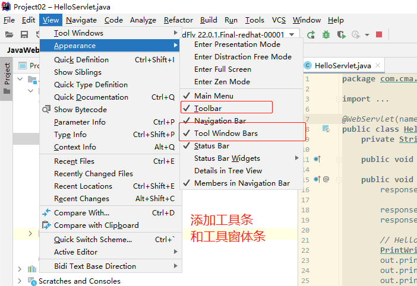Expand Status Bar Widgets submenu
Viewport: 417px width, 286px height.
[x=242, y=158]
